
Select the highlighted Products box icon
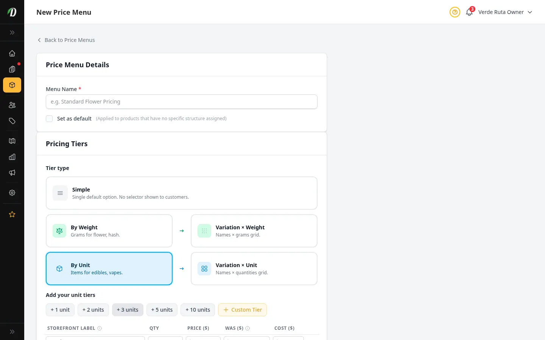[x=12, y=85]
